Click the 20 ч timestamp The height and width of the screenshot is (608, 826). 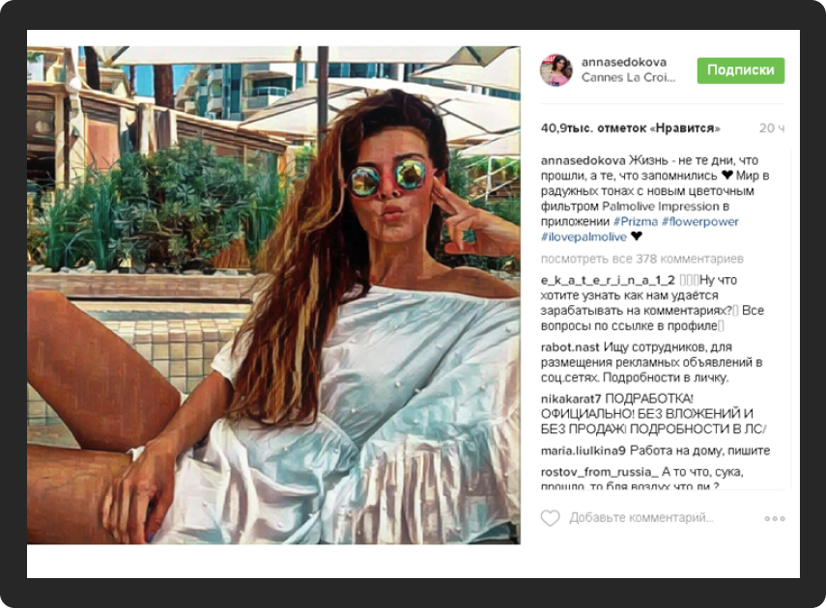tap(772, 128)
